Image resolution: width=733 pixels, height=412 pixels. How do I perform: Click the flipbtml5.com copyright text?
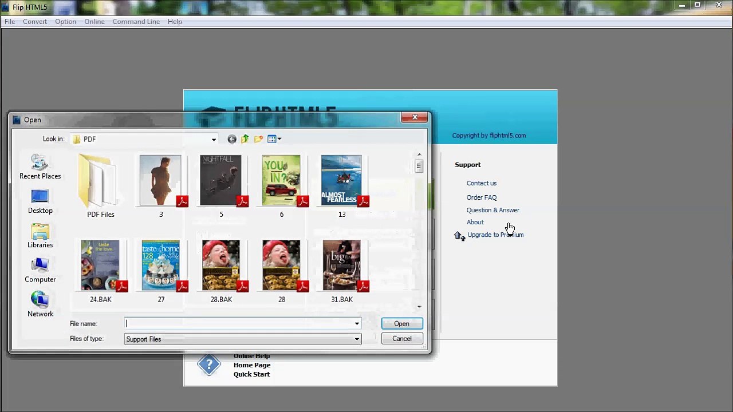pyautogui.click(x=489, y=136)
